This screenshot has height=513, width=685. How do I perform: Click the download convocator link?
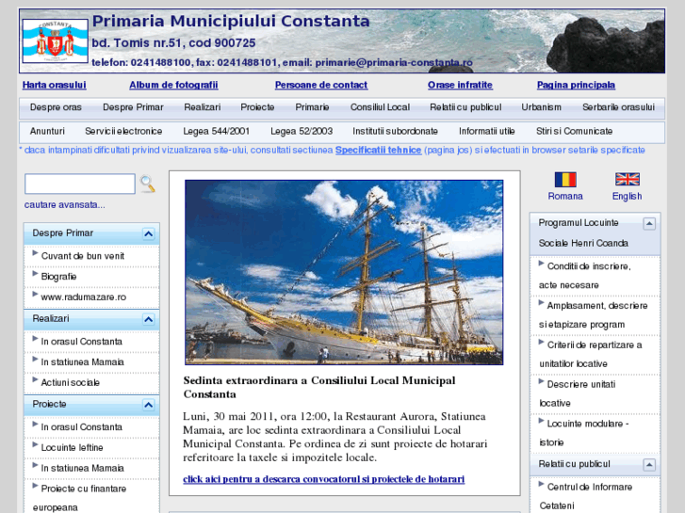point(324,479)
